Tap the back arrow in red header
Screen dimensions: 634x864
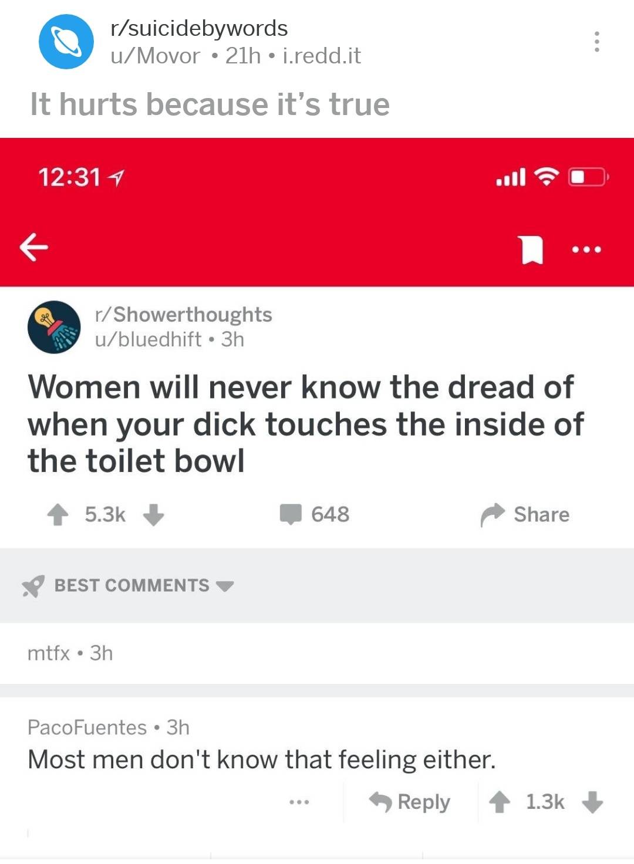tap(33, 247)
